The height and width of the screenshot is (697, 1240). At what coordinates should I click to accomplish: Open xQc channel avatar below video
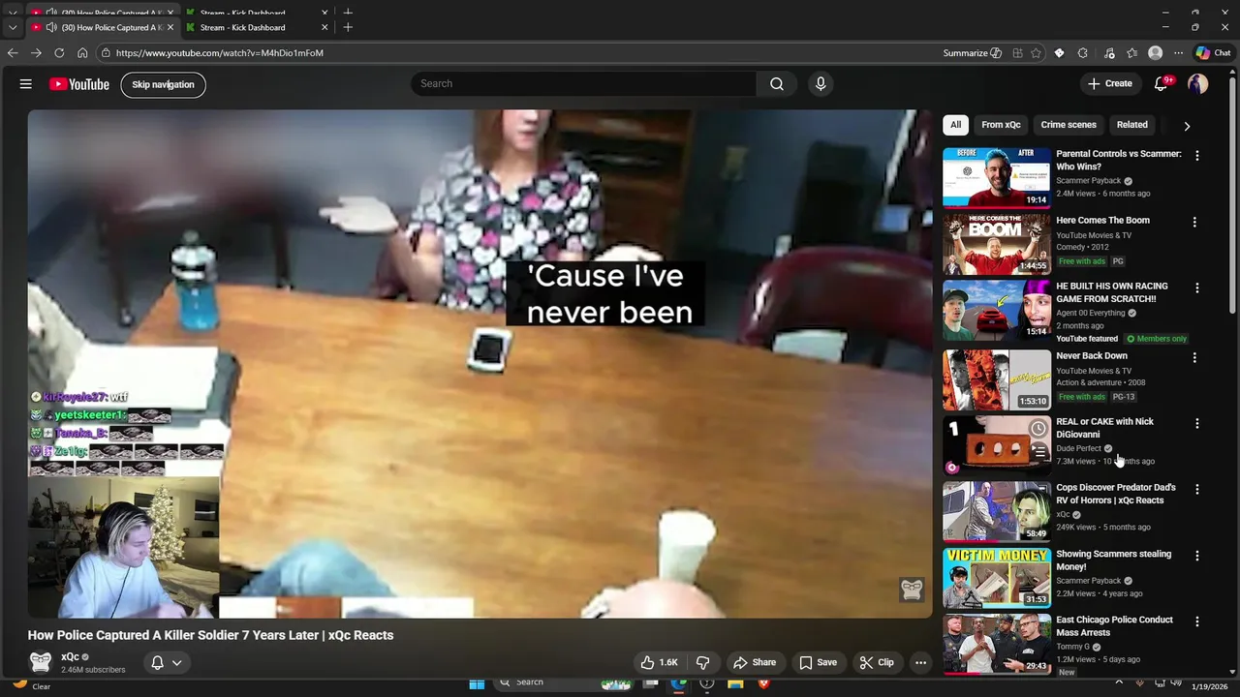[x=41, y=662]
